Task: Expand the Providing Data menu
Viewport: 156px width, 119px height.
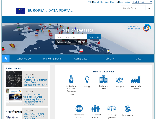Action: (x=53, y=59)
